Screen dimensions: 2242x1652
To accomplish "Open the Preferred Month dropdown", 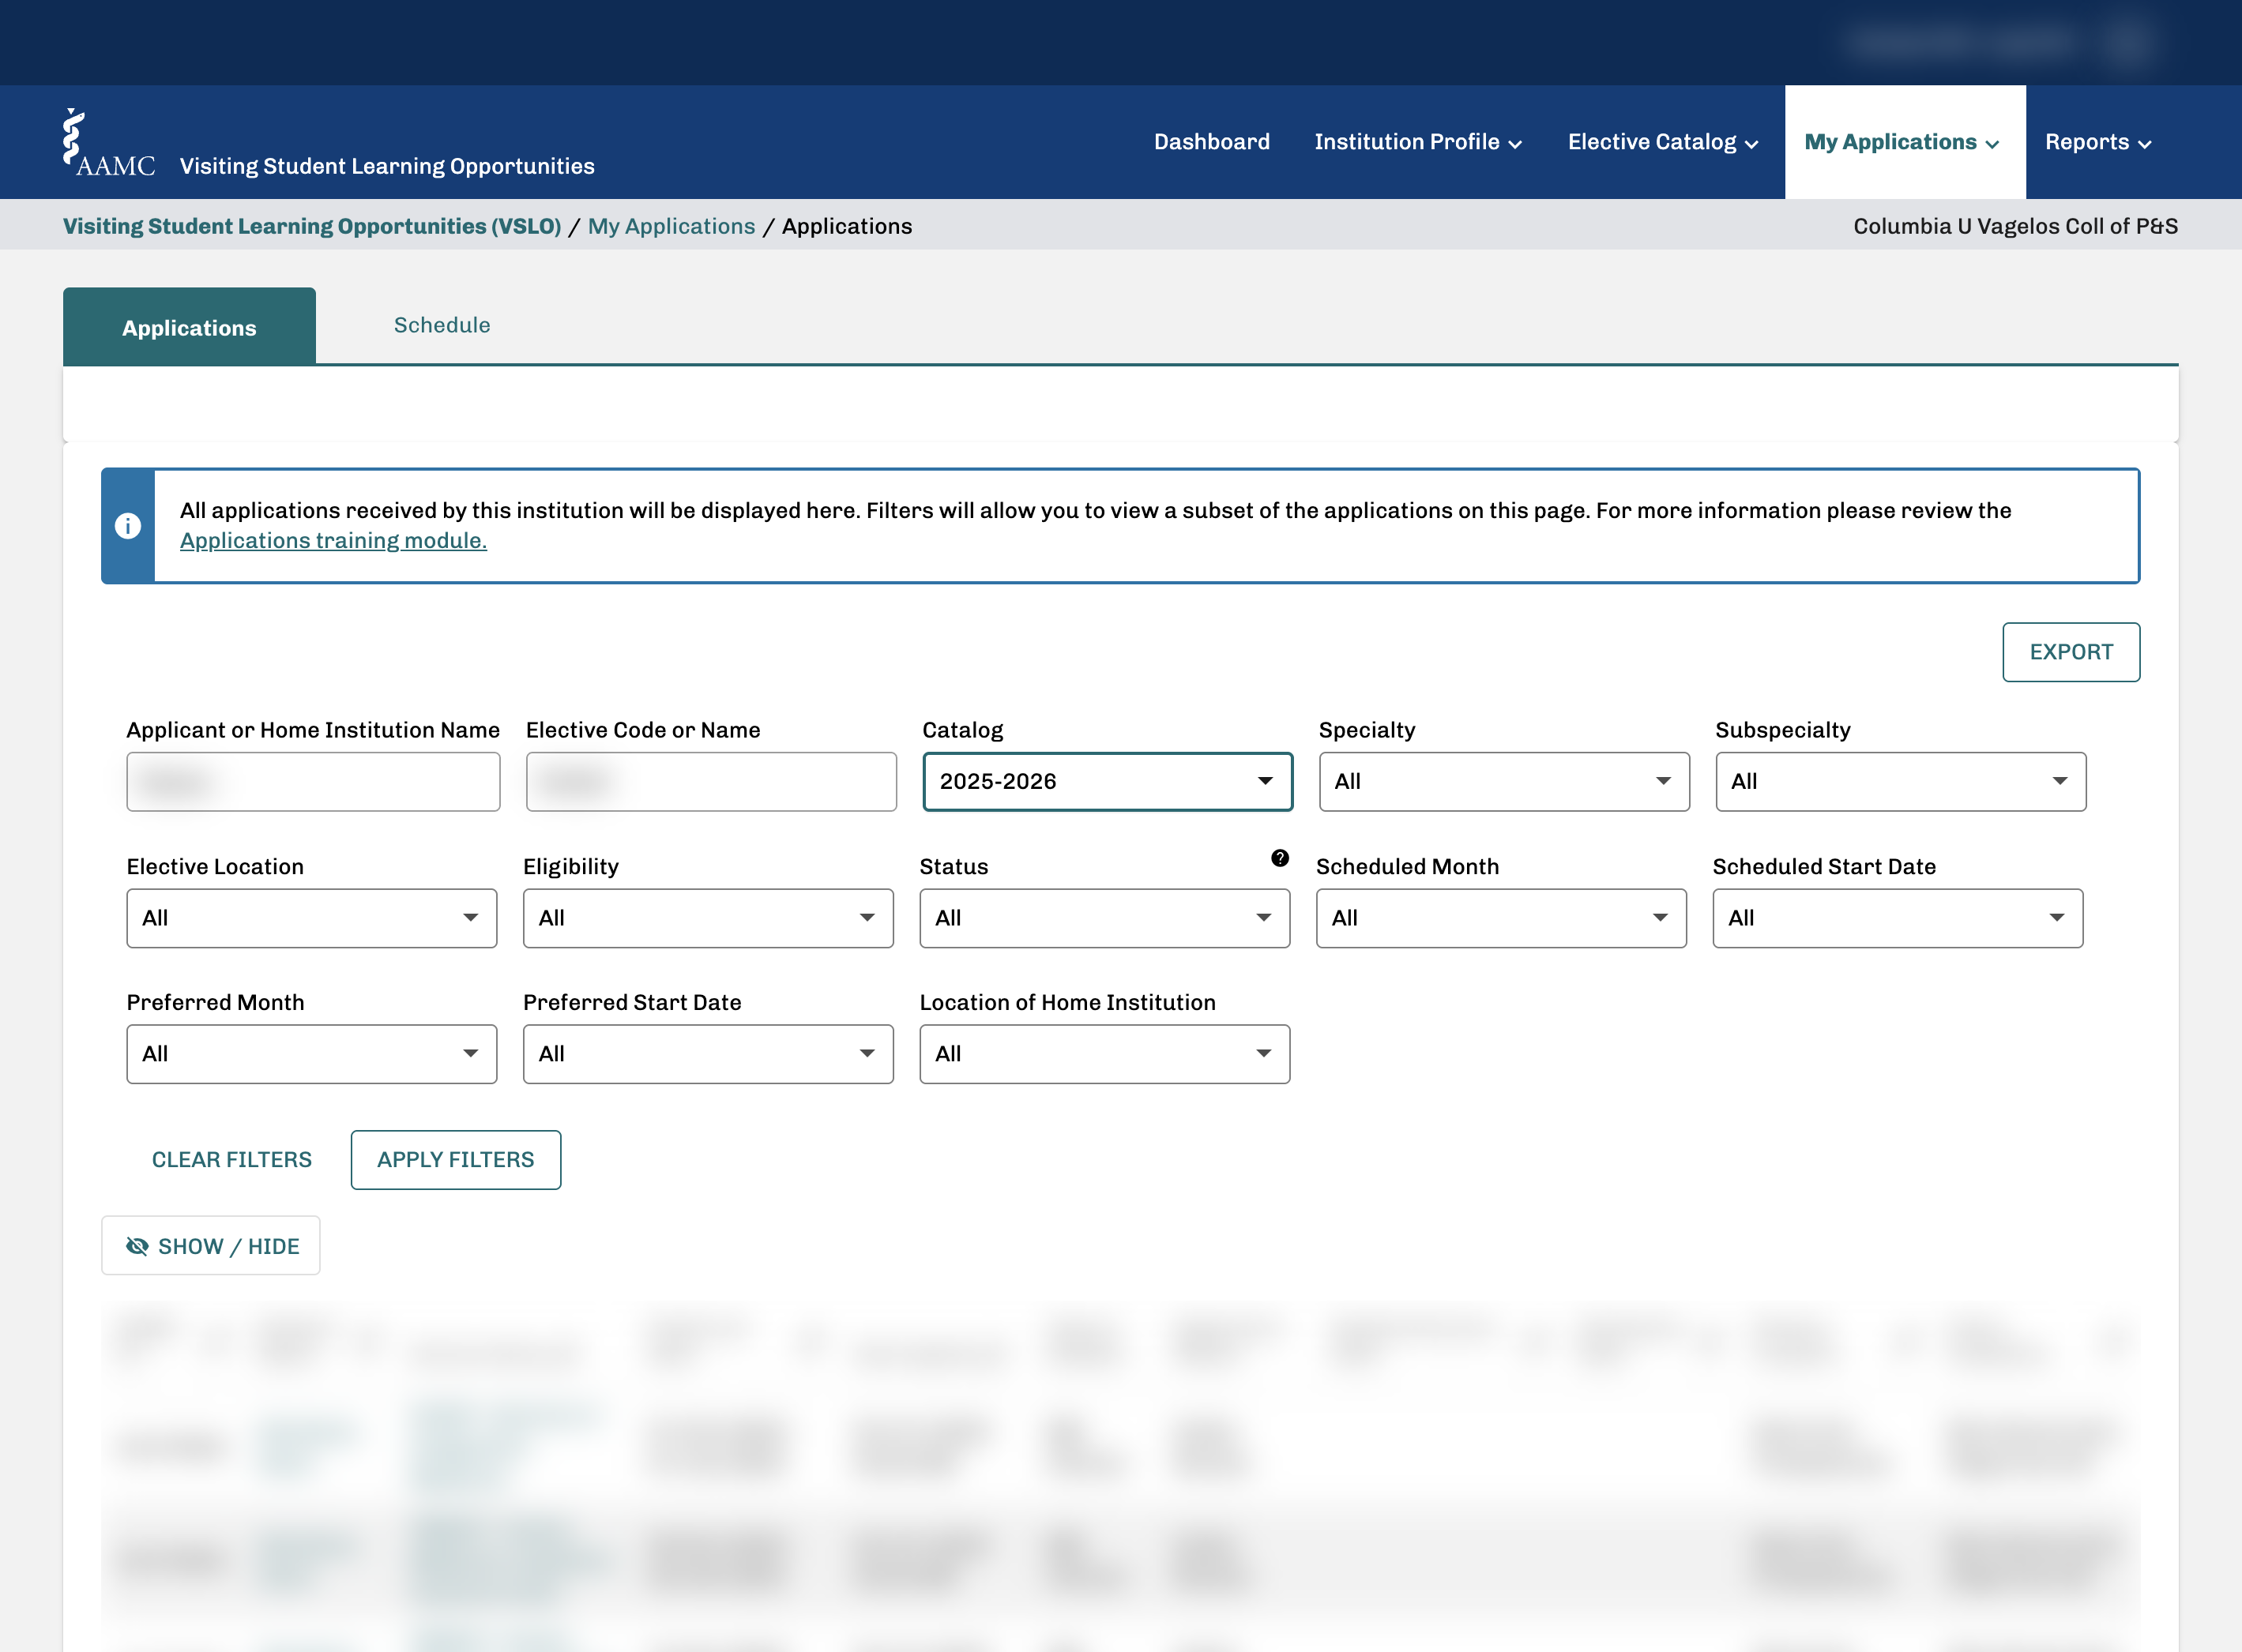I will (312, 1054).
